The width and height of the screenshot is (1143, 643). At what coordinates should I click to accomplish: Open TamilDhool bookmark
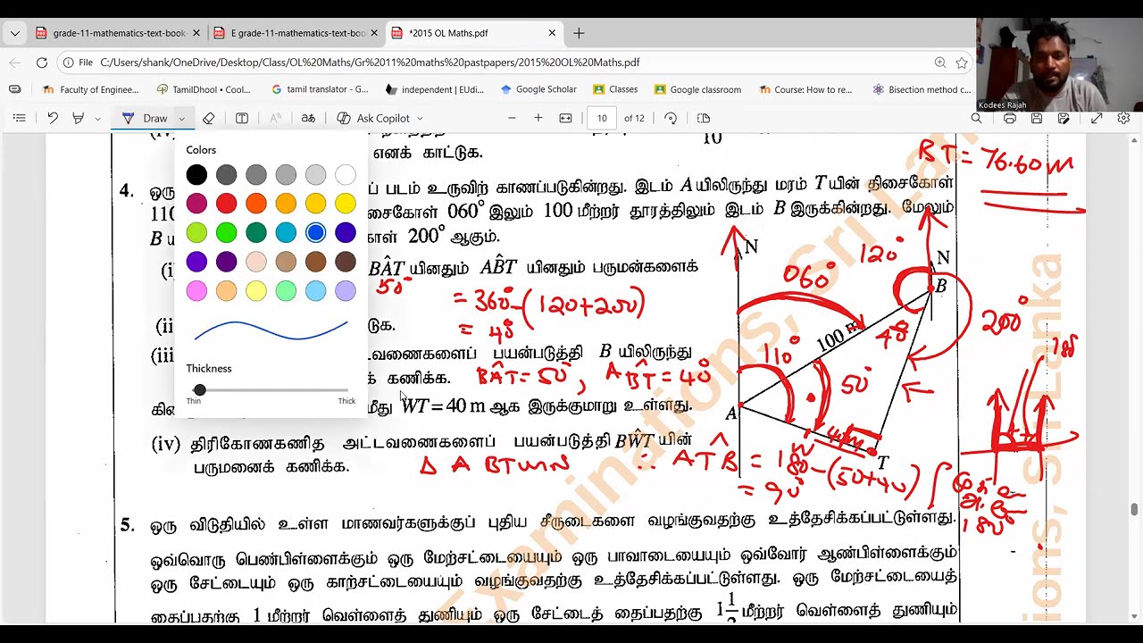point(203,89)
